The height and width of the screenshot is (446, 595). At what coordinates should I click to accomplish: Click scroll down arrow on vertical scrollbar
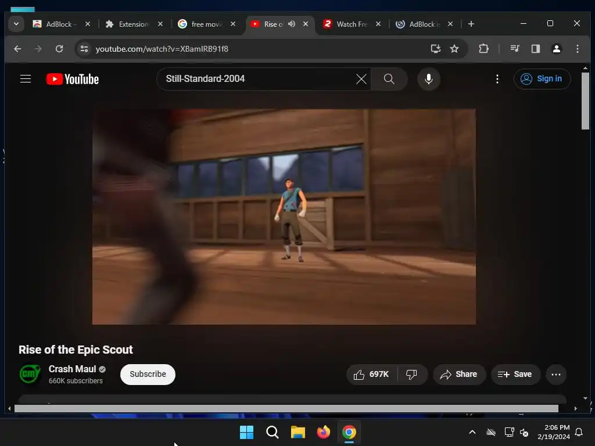(x=585, y=398)
